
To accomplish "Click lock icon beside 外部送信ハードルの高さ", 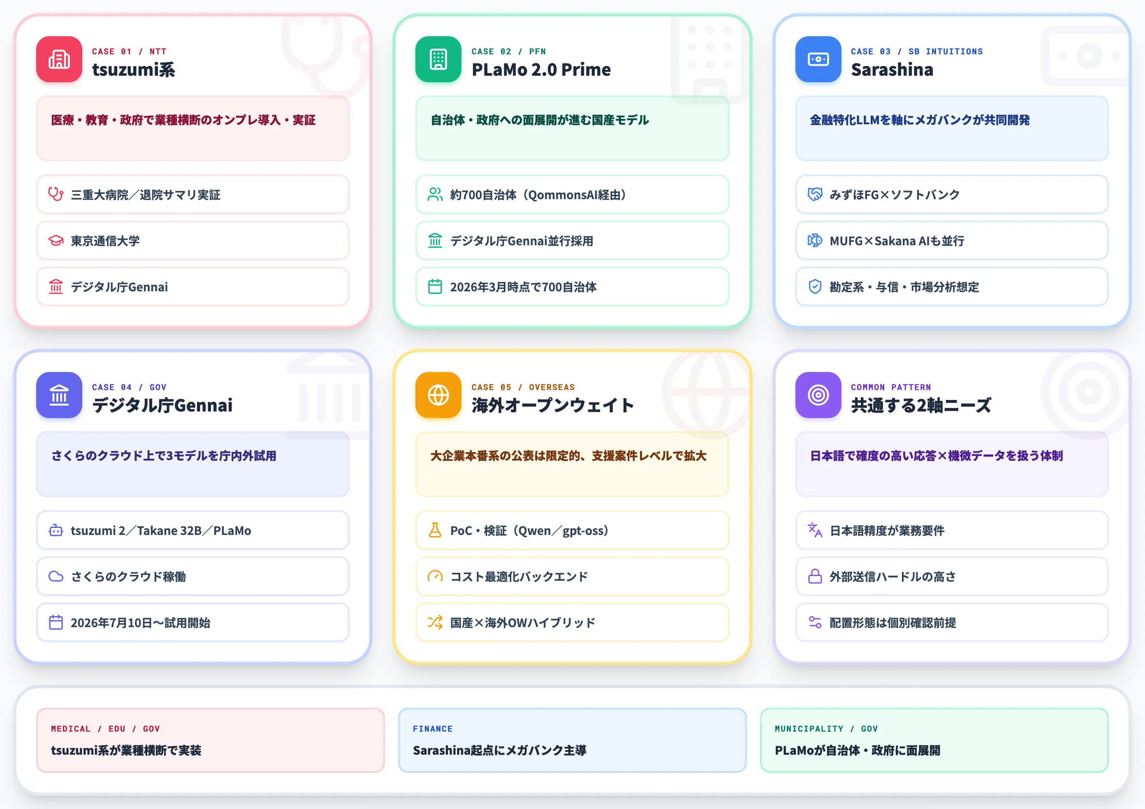I will [815, 577].
